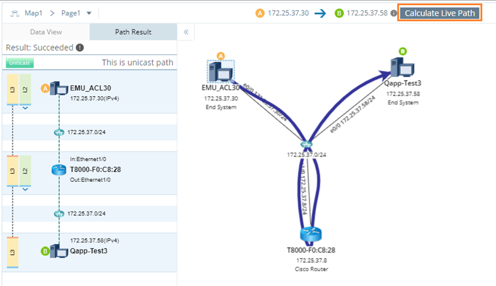Collapse the left panel with double-arrow button

[x=186, y=32]
